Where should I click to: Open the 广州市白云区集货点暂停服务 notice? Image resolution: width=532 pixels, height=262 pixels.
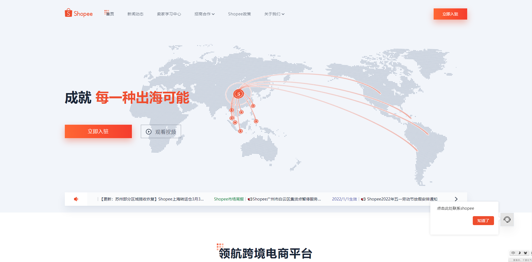click(x=284, y=199)
